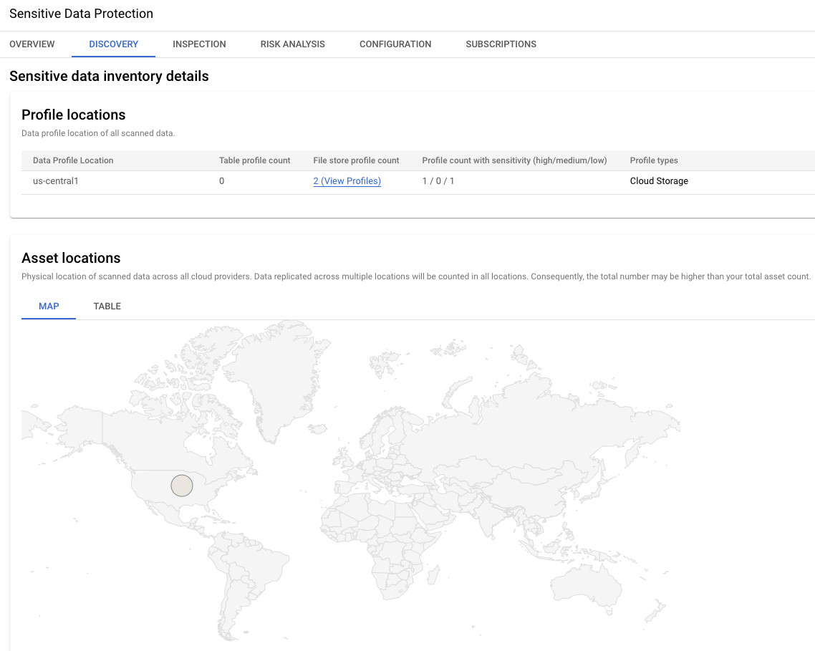Click the table profile count value 0
815x651 pixels.
(x=221, y=181)
